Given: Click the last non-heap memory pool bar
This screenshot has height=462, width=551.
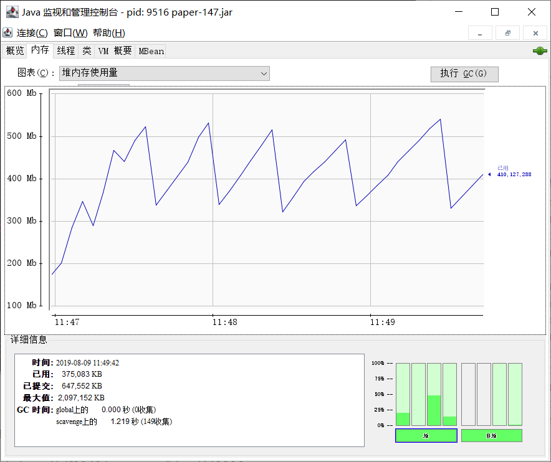Looking at the screenshot, I should 515,394.
